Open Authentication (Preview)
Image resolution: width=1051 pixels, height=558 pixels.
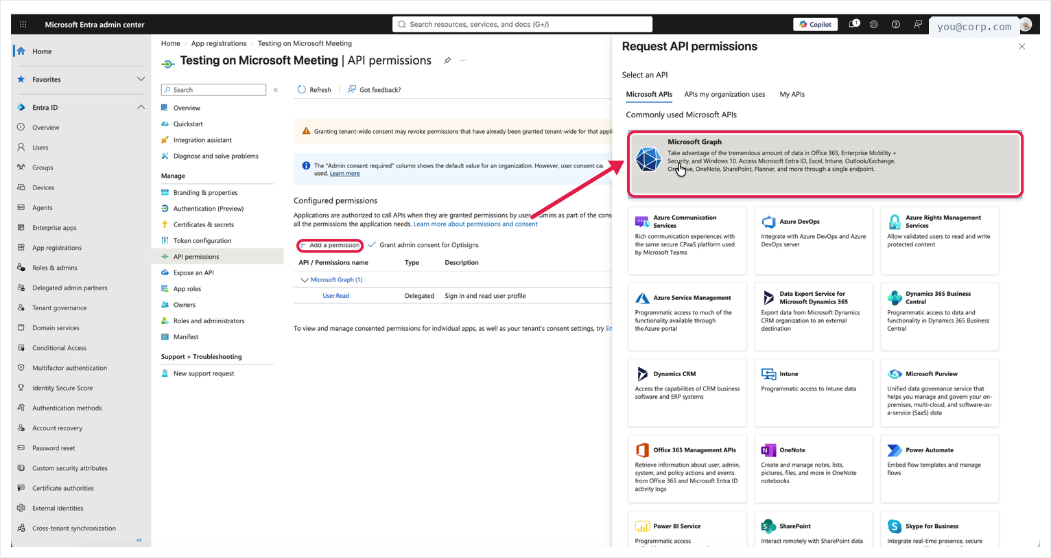[209, 209]
